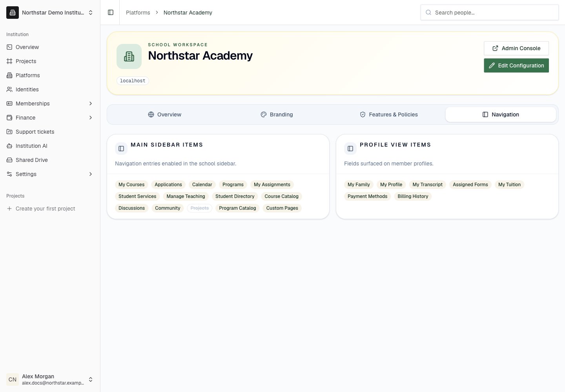Click the globe icon on Overview tab
This screenshot has width=565, height=392.
151,114
